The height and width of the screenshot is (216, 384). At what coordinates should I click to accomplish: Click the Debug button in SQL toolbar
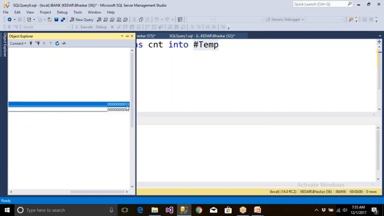[x=101, y=27]
